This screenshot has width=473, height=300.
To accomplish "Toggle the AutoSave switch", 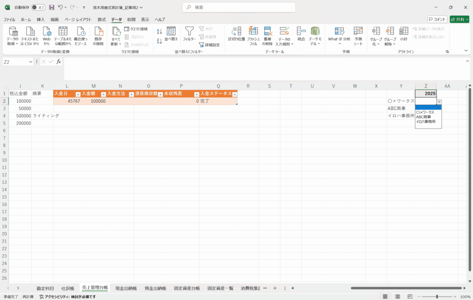I will [38, 7].
